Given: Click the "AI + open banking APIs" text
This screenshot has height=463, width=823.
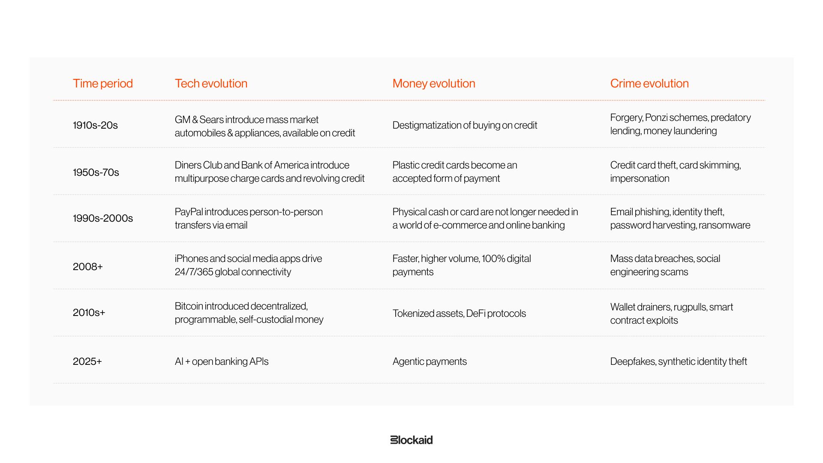Looking at the screenshot, I should point(222,361).
